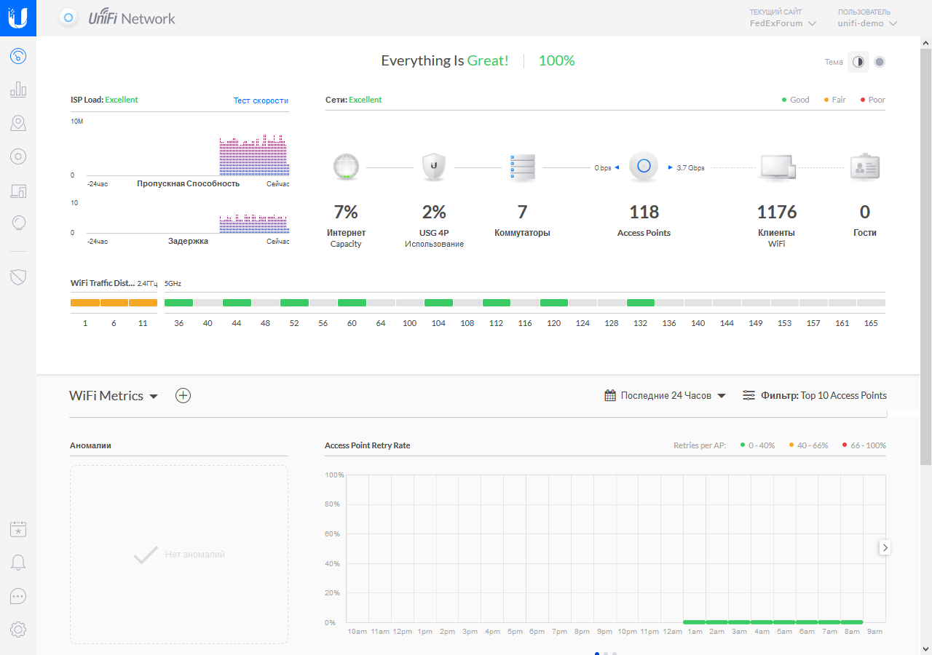Image resolution: width=932 pixels, height=655 pixels.
Task: Click channel 36 green utilization bar
Action: pyautogui.click(x=178, y=303)
